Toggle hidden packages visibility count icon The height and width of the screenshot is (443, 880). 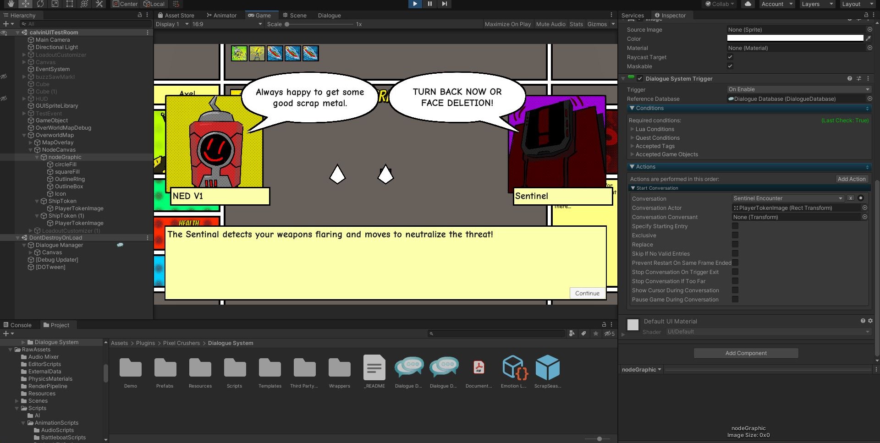609,334
